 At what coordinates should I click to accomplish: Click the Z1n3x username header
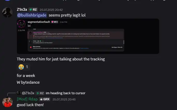click(22, 10)
